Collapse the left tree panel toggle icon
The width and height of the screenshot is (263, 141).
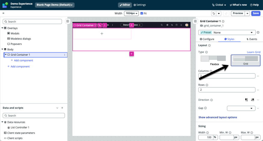click(x=68, y=21)
